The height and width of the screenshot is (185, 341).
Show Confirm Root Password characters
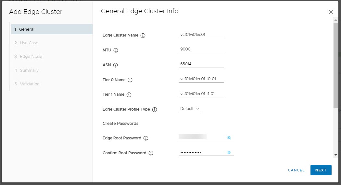[x=229, y=152]
